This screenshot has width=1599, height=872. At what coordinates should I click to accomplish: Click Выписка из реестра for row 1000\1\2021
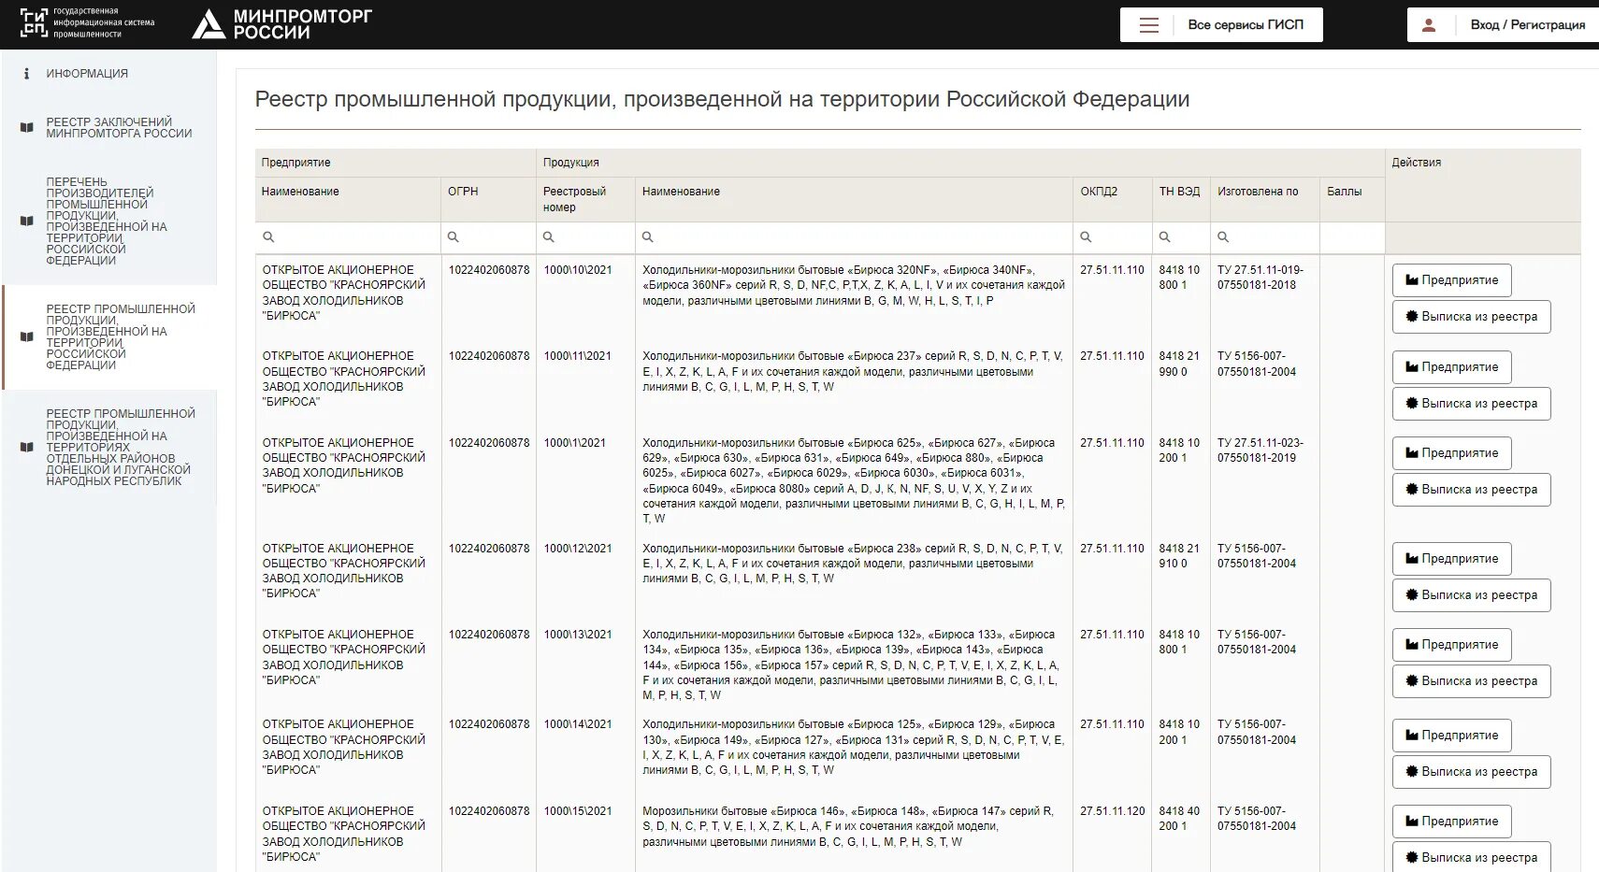tap(1471, 490)
